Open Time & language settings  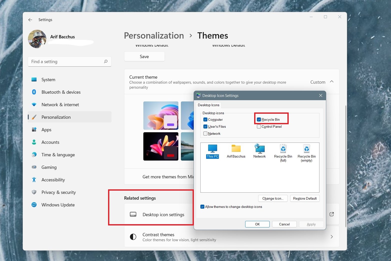click(x=70, y=155)
